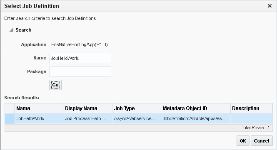Click the Go search button
Screen dimensions: 277x150
tap(55, 85)
